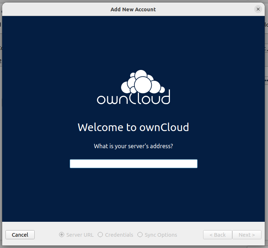The height and width of the screenshot is (248, 268).
Task: Click the server address input field
Action: (x=133, y=164)
